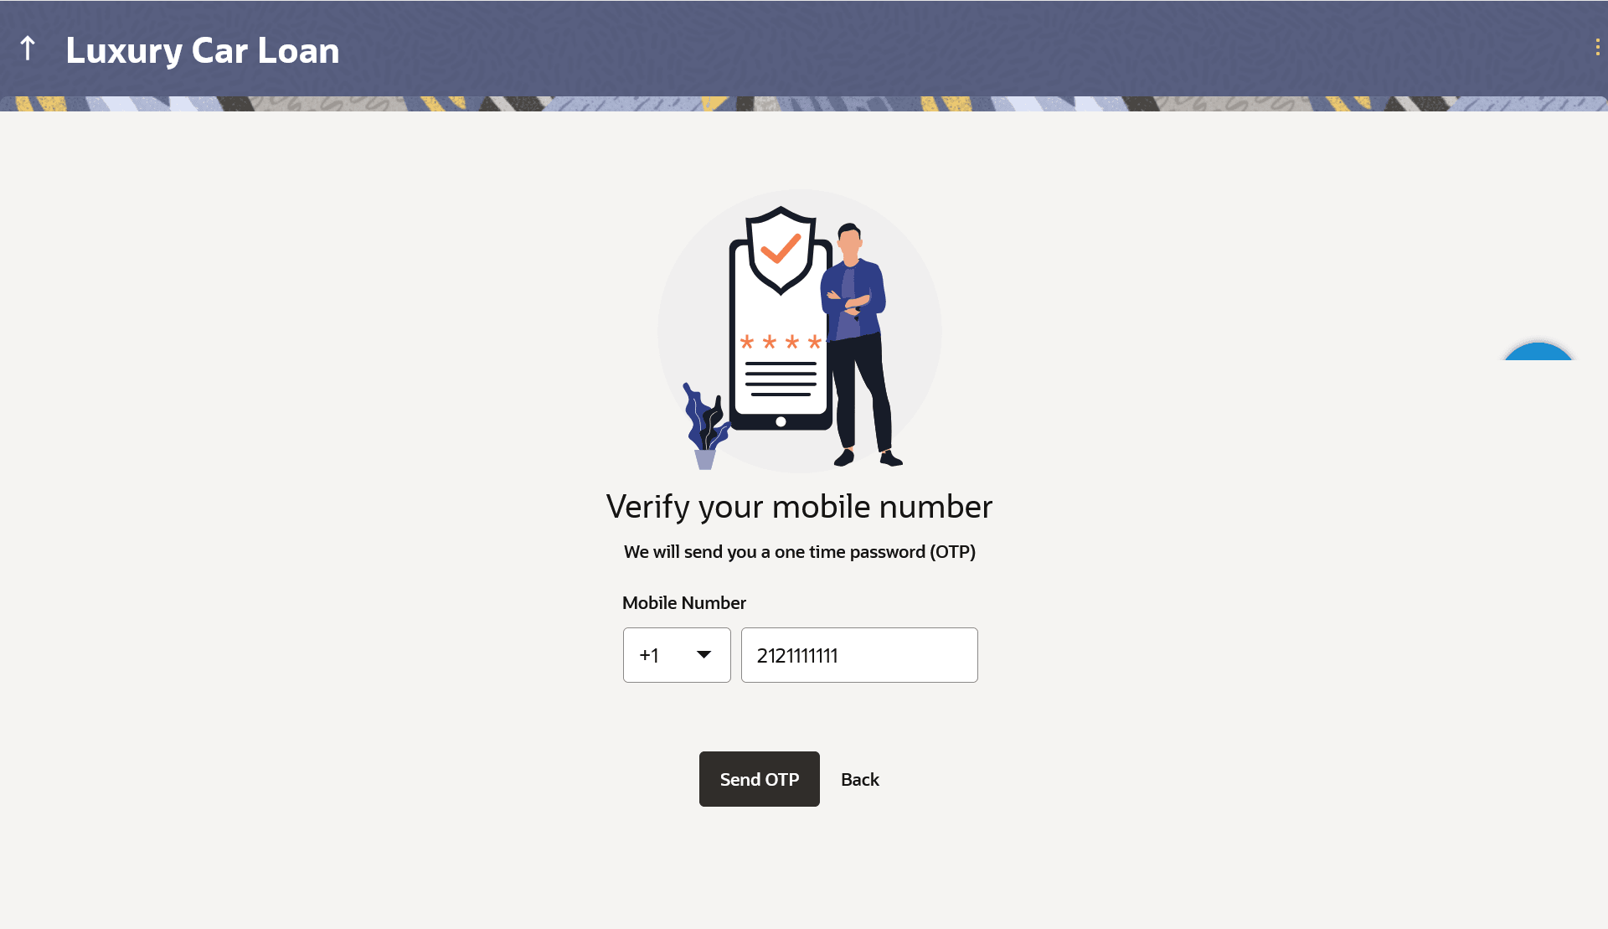
Task: Open the three-dot overflow menu
Action: (x=1597, y=48)
